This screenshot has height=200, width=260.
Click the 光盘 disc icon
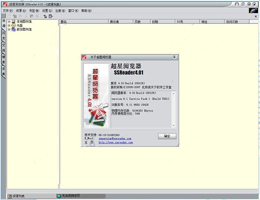13,26
